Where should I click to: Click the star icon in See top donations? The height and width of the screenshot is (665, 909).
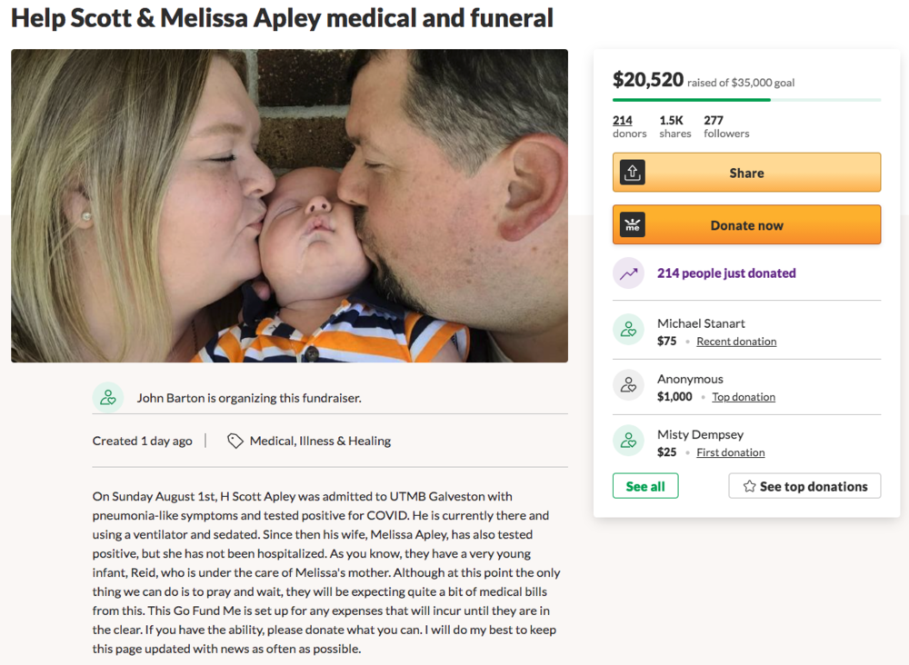tap(749, 486)
